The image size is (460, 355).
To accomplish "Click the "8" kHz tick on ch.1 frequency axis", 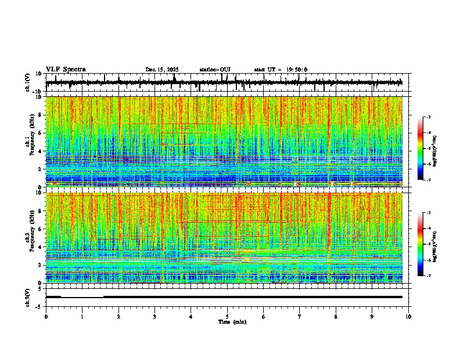I will pyautogui.click(x=40, y=115).
